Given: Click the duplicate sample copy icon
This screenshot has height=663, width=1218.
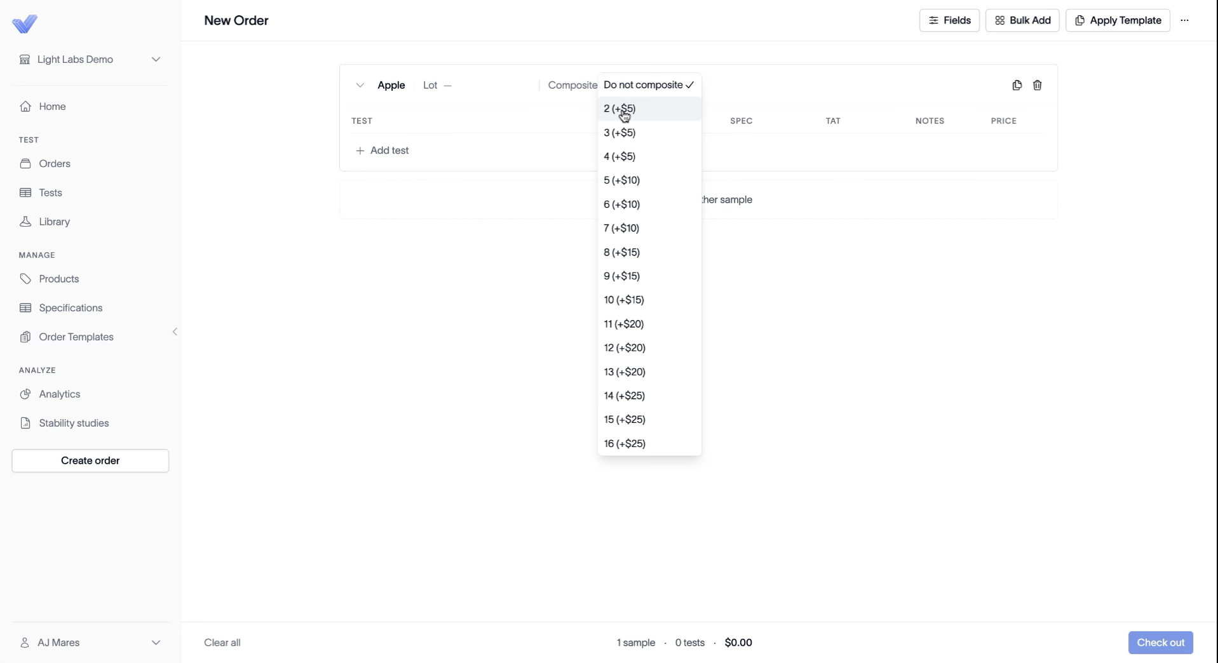Looking at the screenshot, I should pyautogui.click(x=1017, y=85).
